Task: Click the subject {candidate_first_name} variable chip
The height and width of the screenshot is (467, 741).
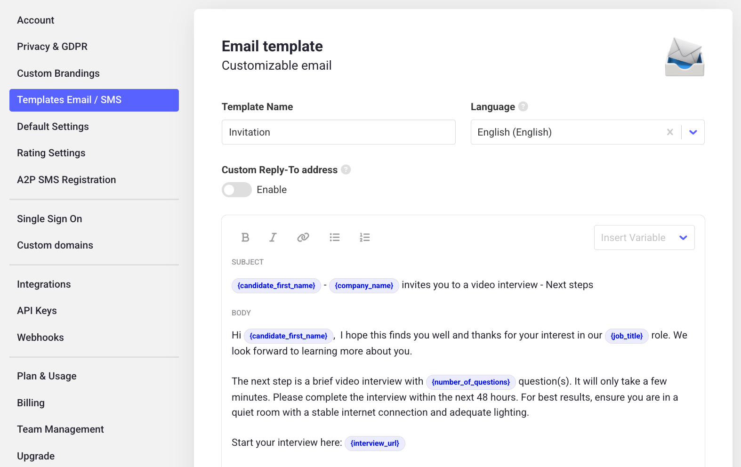Action: pyautogui.click(x=276, y=286)
